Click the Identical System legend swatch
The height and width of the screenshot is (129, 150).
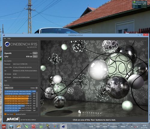tap(14, 114)
